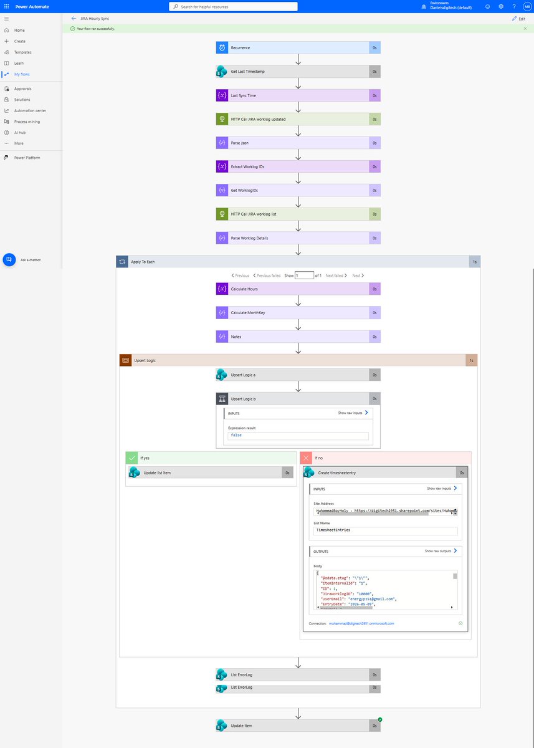
Task: Click the scope icon on Upsert Logic
Action: [x=125, y=360]
